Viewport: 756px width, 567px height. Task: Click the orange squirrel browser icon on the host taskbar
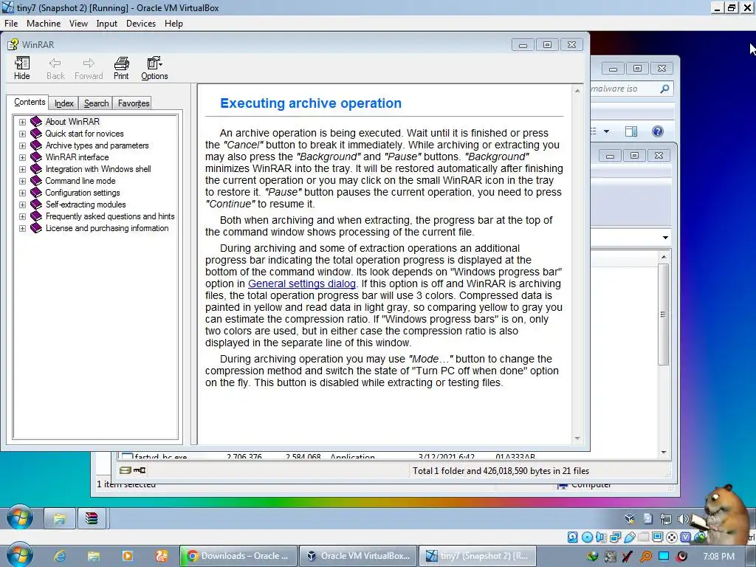click(161, 556)
